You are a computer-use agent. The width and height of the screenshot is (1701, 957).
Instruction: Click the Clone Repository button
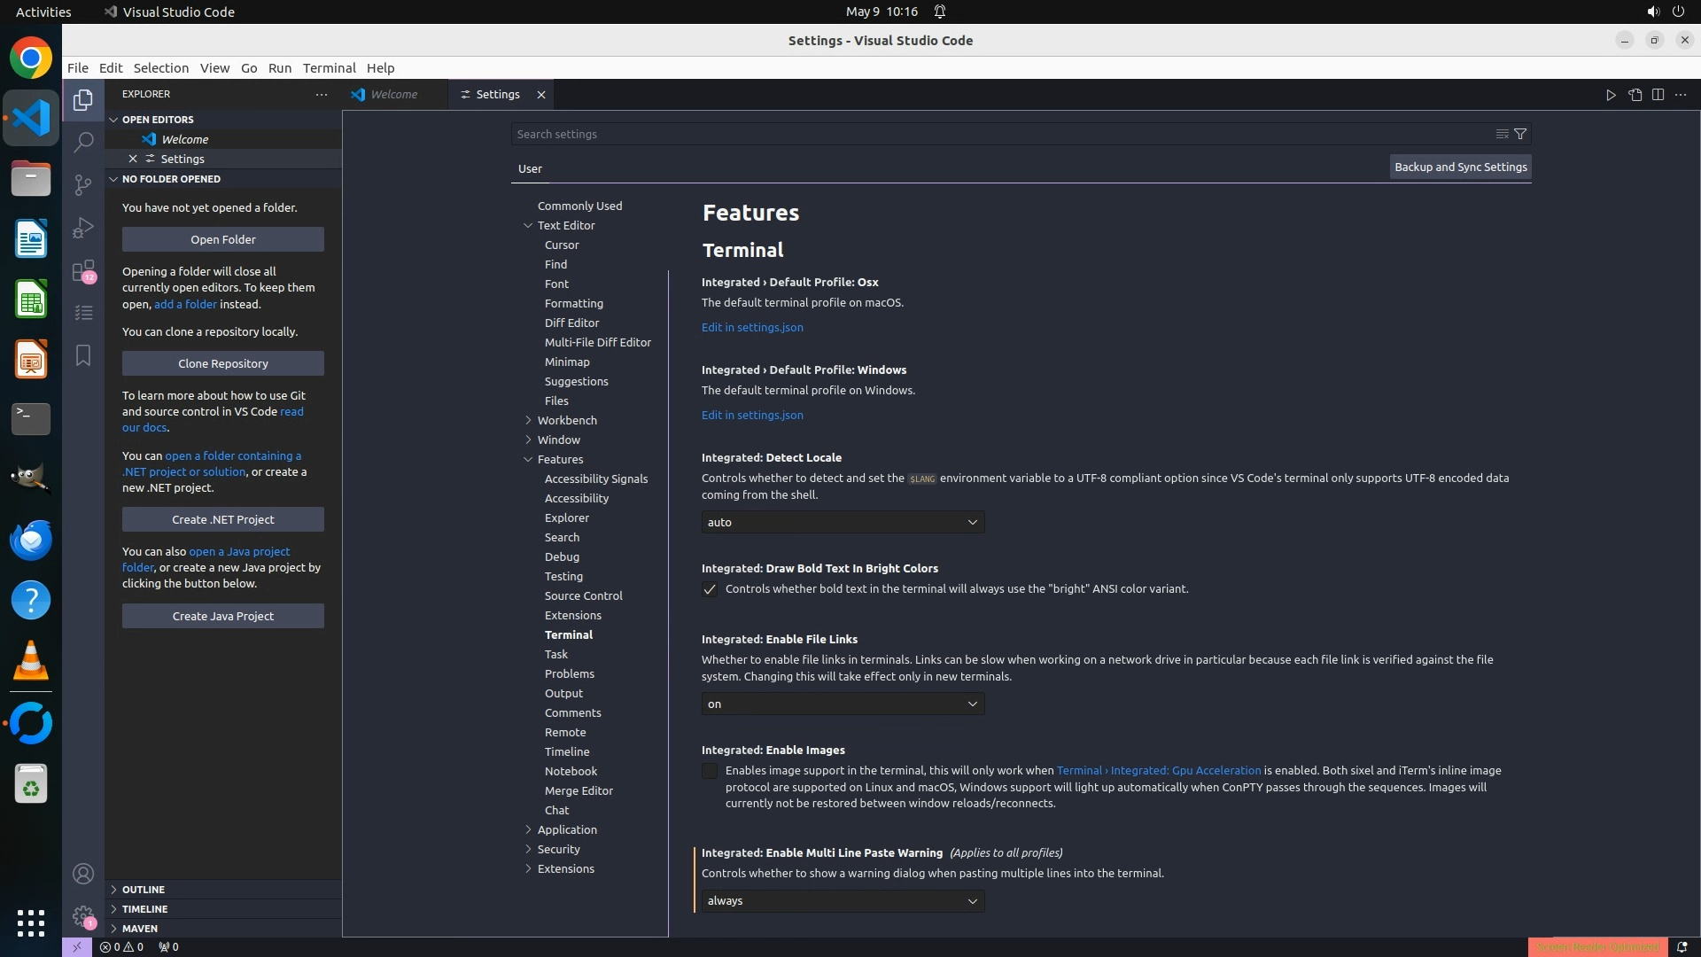[x=223, y=363]
